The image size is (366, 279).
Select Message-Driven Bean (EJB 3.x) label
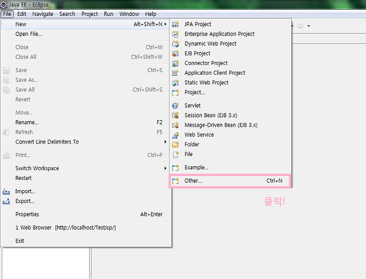click(221, 125)
